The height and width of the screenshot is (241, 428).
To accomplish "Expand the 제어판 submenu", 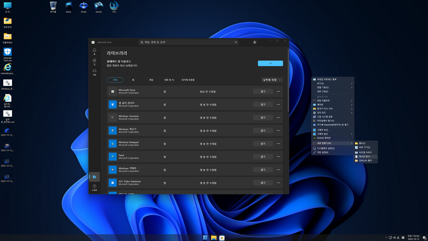I will tap(333, 105).
